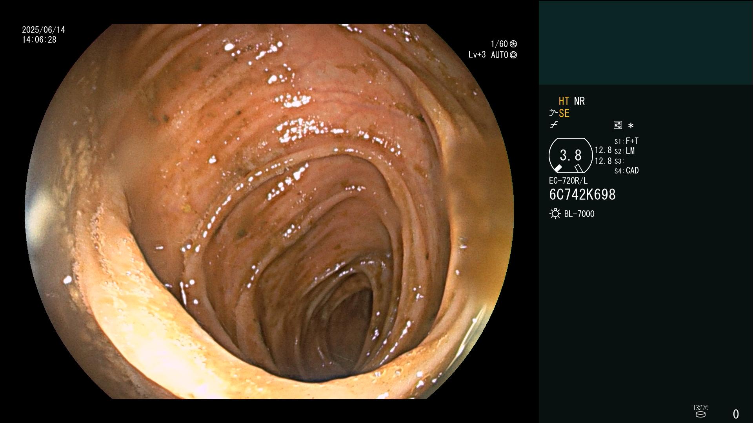Click the AUTO iris mode icon
This screenshot has width=753, height=423.
513,55
